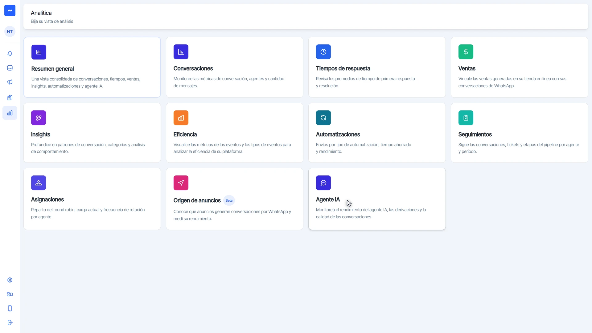592x333 pixels.
Task: Open notifications bell in sidebar
Action: pos(10,54)
